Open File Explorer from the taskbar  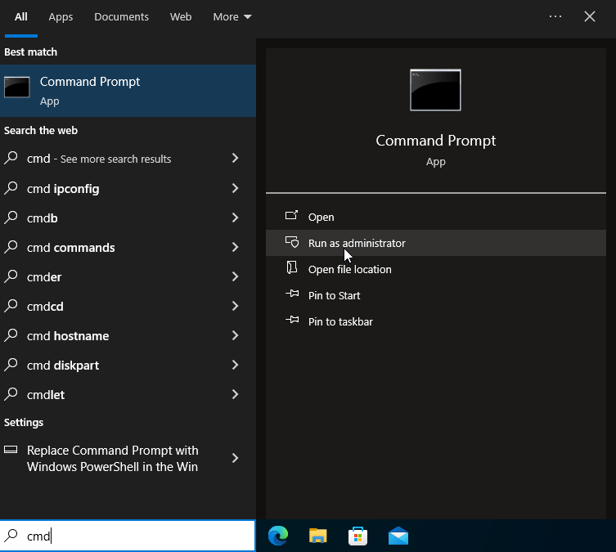[x=318, y=536]
